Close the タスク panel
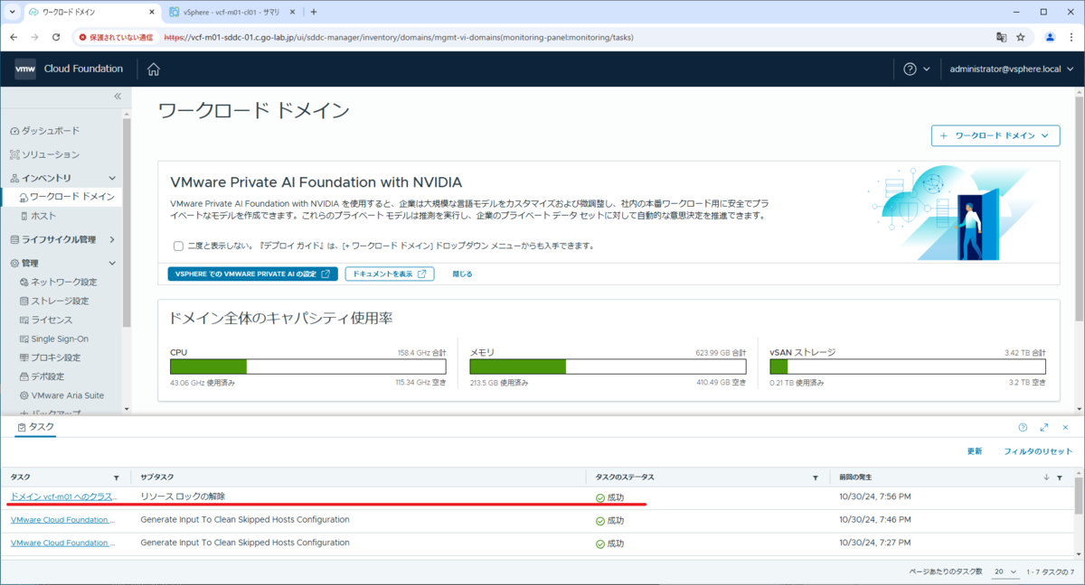This screenshot has width=1085, height=585. click(x=1064, y=427)
